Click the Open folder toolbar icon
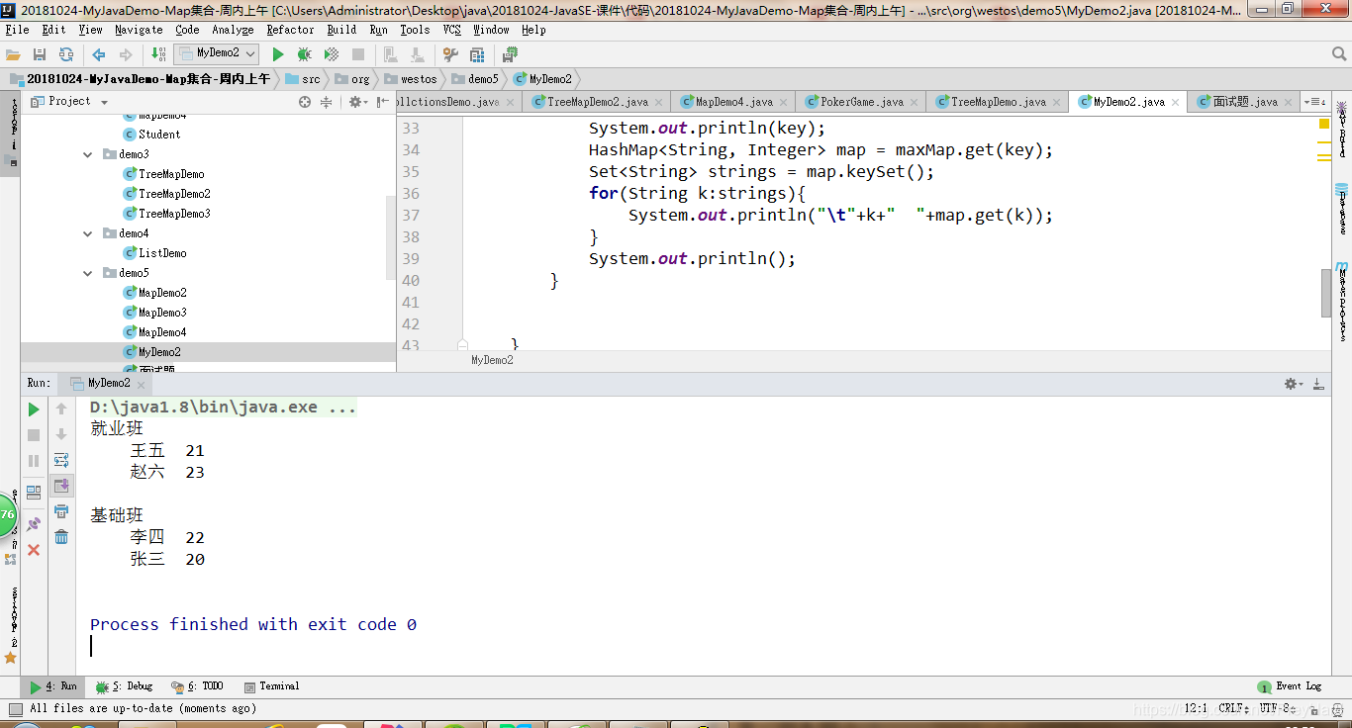Screen dimensions: 1352x728 click(x=14, y=54)
